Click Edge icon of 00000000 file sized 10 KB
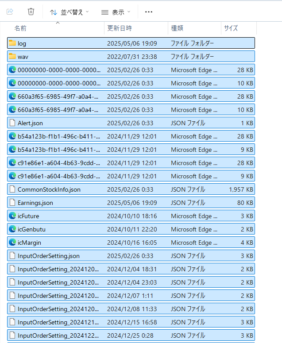The image size is (282, 343). coord(12,83)
